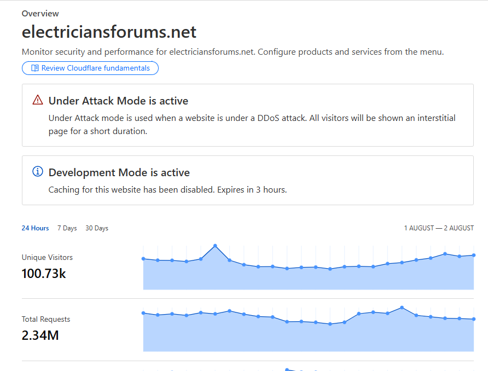Click the peak point of Unique Visitors chart

tap(215, 246)
